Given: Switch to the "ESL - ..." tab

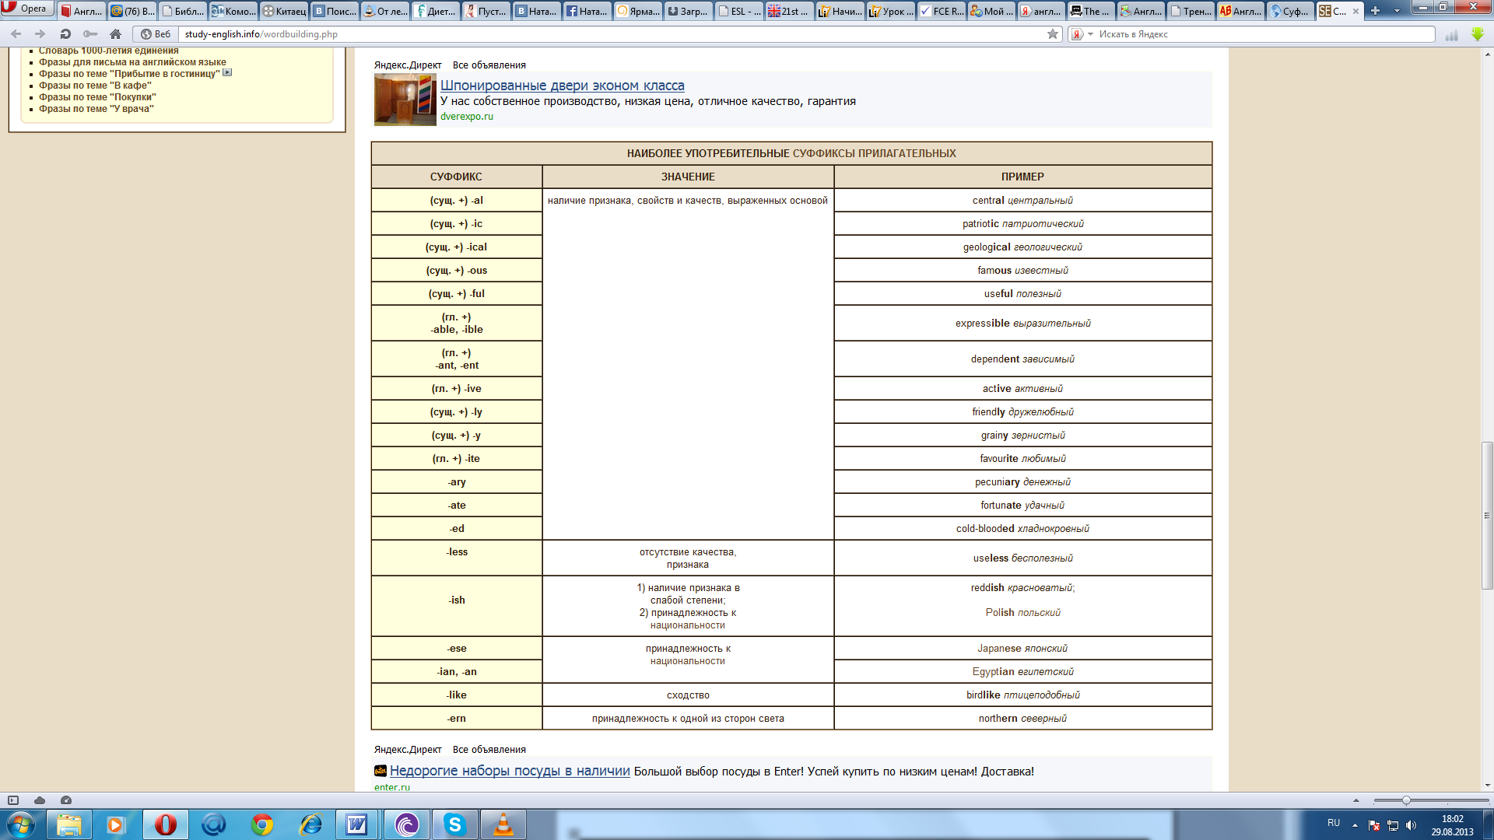Looking at the screenshot, I should 739,11.
